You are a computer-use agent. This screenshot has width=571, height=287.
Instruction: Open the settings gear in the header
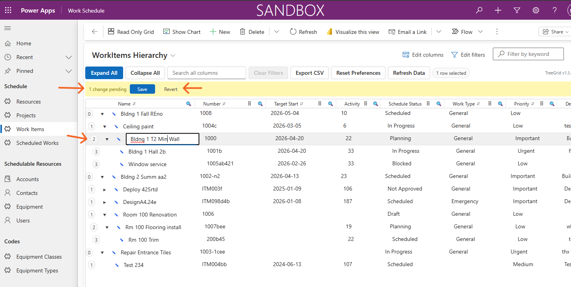point(536,10)
